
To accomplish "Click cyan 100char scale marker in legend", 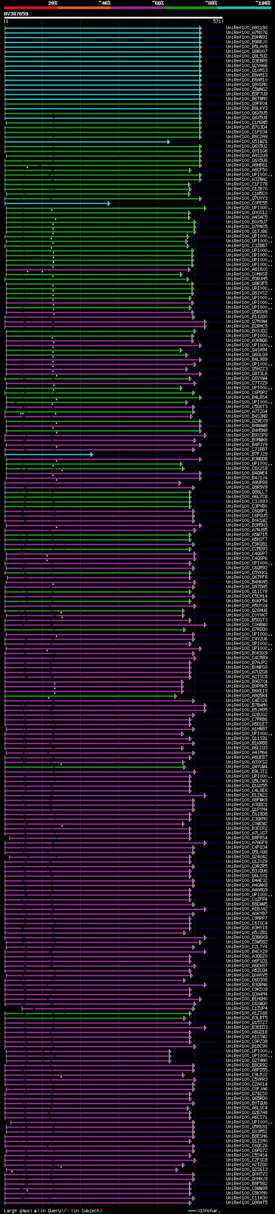I will (192, 1210).
